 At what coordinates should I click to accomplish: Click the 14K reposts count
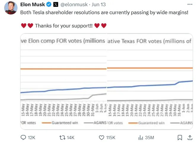coord(71,138)
